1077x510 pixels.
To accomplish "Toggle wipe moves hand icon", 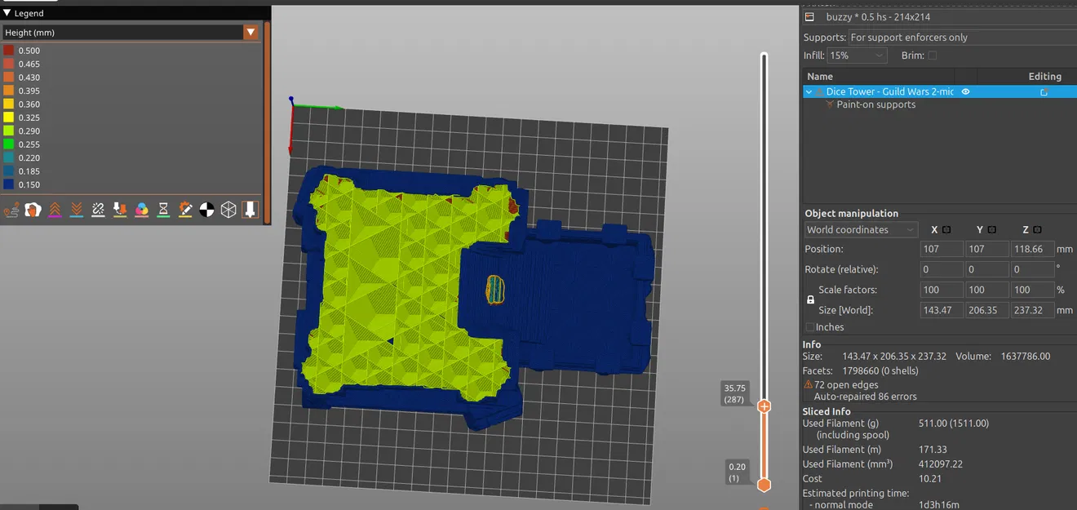I will 33,210.
